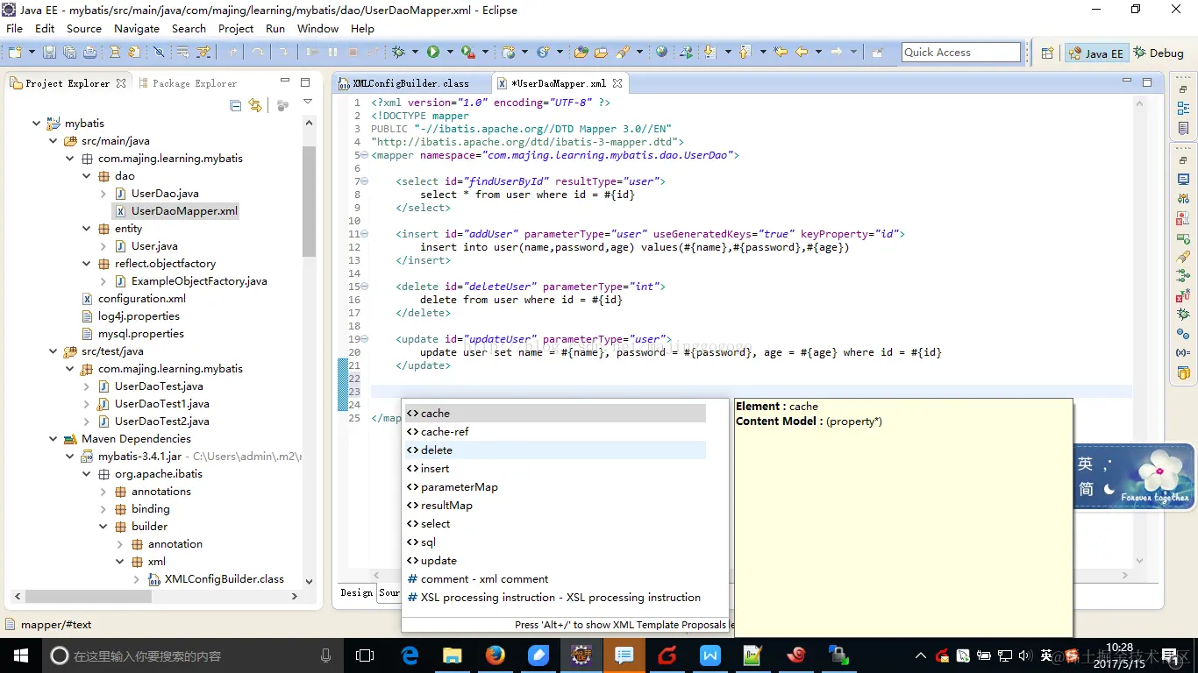Select configuration.xml in Project Explorer
1198x673 pixels.
click(x=141, y=299)
